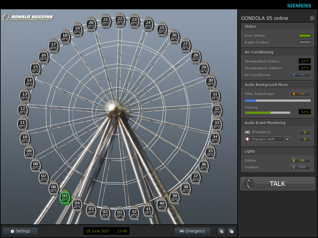This screenshot has height=238, width=318.
Task: Mute background music with the speaker ON toggle
Action: point(300,94)
